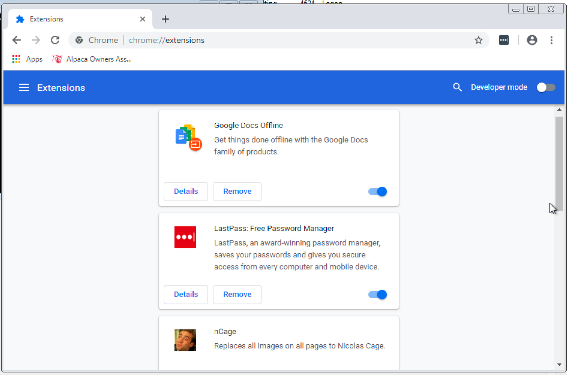Click the red LastPass extension logo

tap(185, 237)
